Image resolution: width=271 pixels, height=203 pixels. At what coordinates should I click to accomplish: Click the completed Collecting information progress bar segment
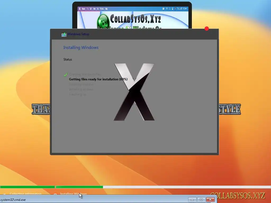click(28, 187)
